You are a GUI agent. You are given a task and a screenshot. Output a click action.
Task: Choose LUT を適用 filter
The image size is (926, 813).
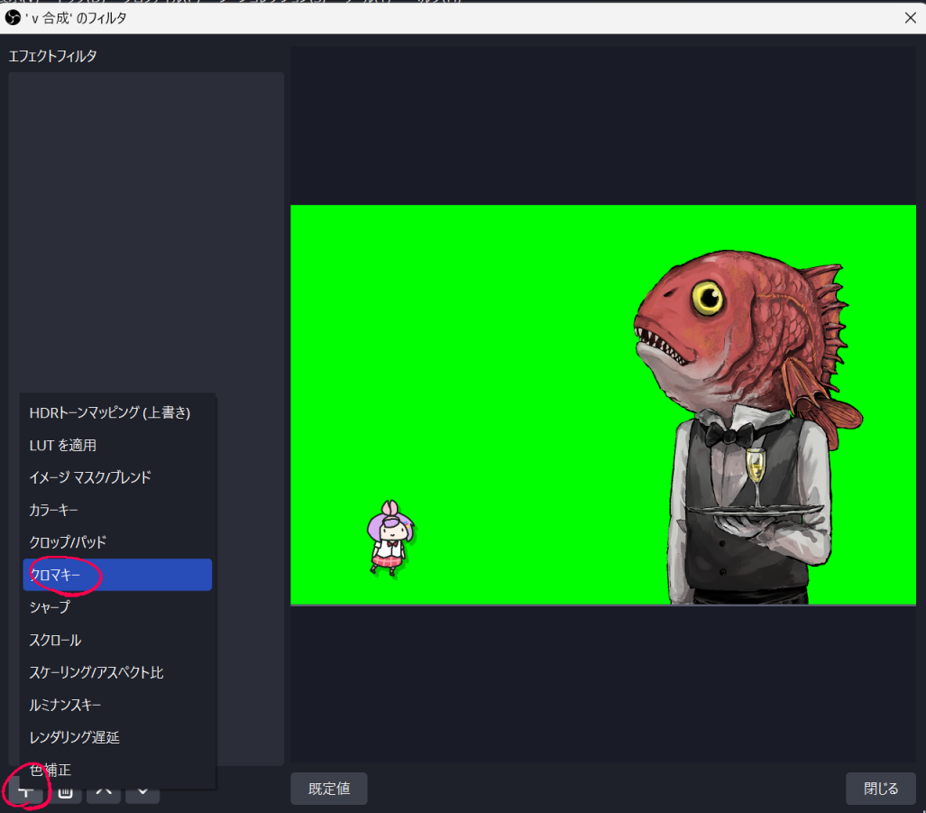(x=117, y=445)
